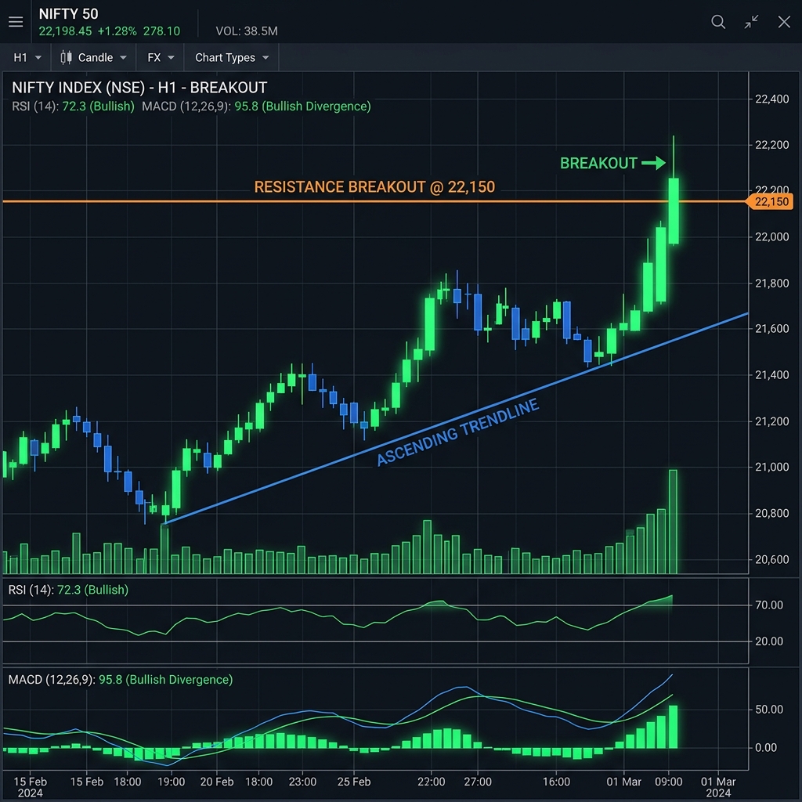The image size is (802, 802).
Task: Click the RSI 20.00 level label
Action: click(769, 641)
